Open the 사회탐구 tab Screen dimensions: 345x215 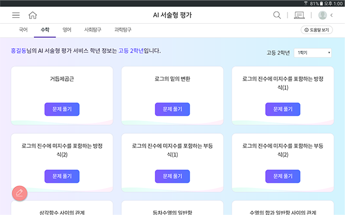pyautogui.click(x=92, y=30)
